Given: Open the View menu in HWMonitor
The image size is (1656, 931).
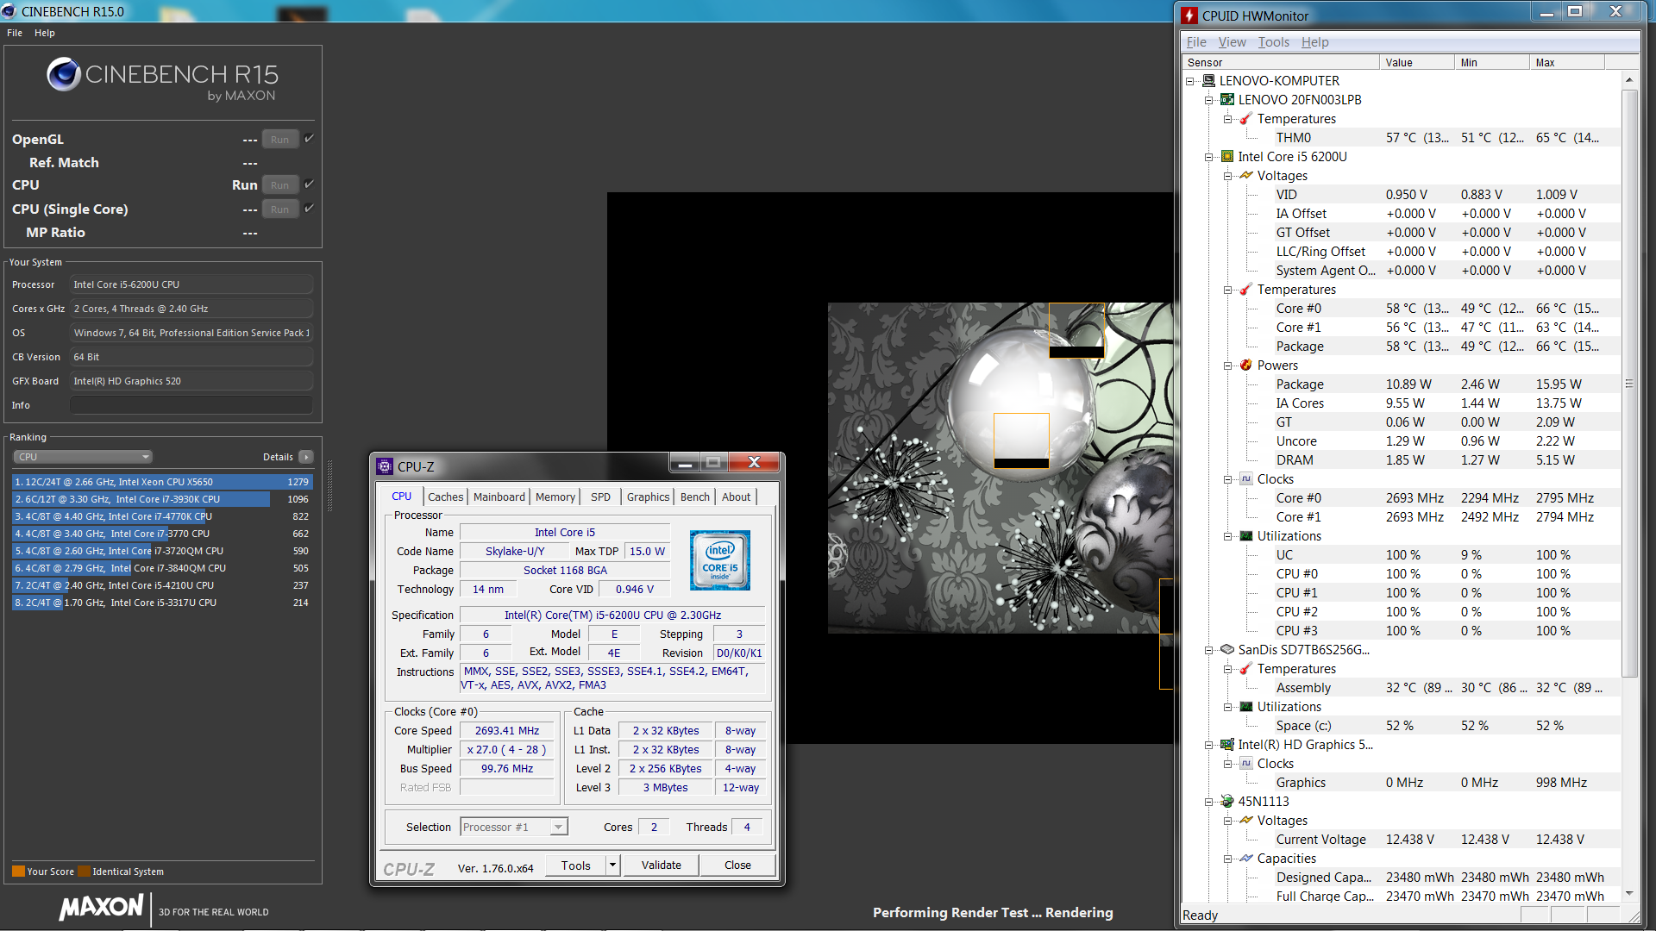Looking at the screenshot, I should tap(1232, 42).
